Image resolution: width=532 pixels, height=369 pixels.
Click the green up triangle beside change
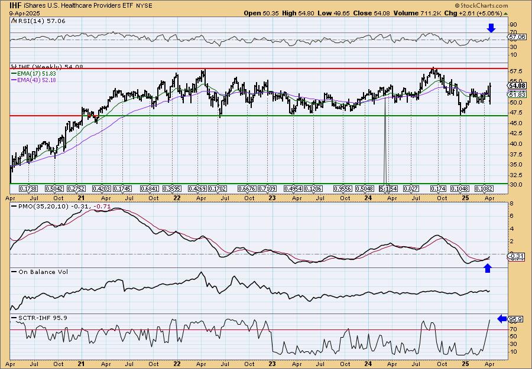505,14
